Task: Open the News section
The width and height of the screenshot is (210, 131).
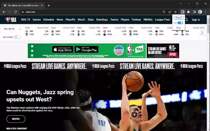Action: tap(60, 20)
